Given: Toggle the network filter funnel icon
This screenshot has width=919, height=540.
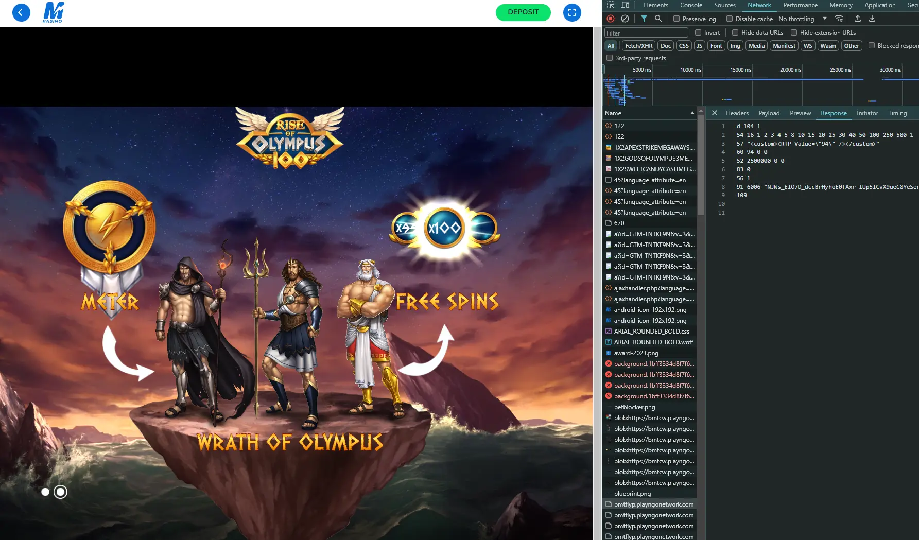Looking at the screenshot, I should (644, 19).
